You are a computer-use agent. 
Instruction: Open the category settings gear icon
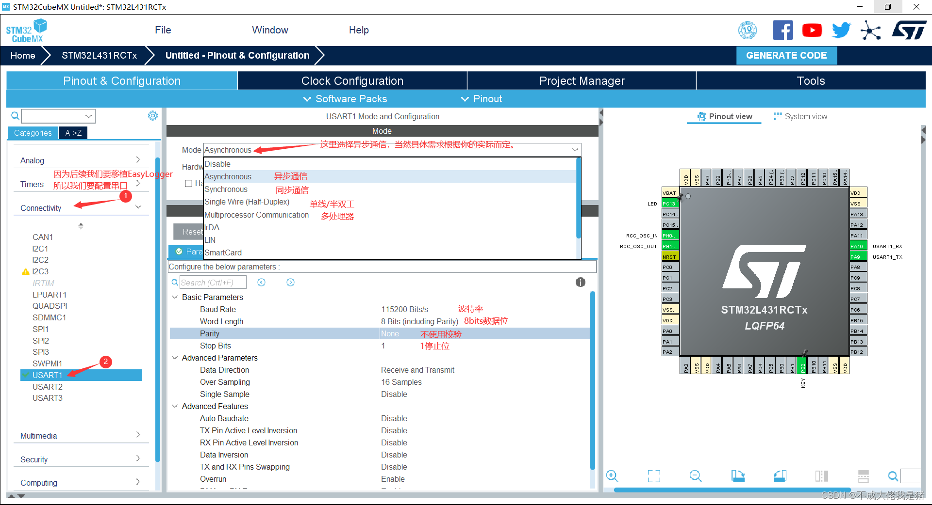pyautogui.click(x=153, y=115)
